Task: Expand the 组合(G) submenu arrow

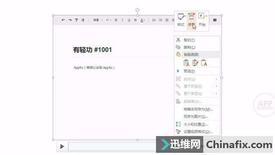Action: coord(217,79)
